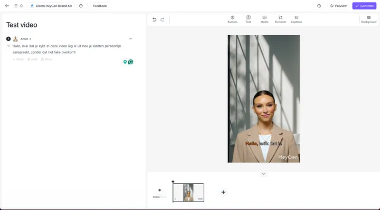
Task: Open the Elements panel
Action: [280, 19]
